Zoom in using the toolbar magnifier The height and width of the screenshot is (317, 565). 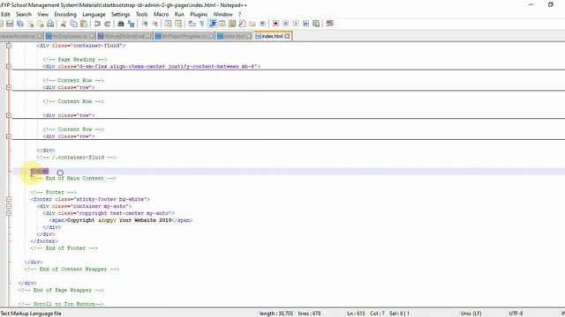point(145,24)
